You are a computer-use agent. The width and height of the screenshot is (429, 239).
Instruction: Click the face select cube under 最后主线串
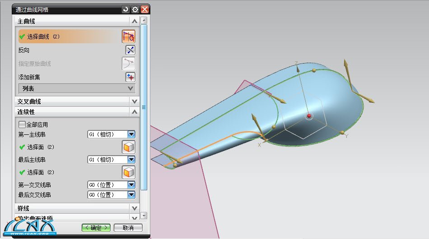tap(129, 172)
